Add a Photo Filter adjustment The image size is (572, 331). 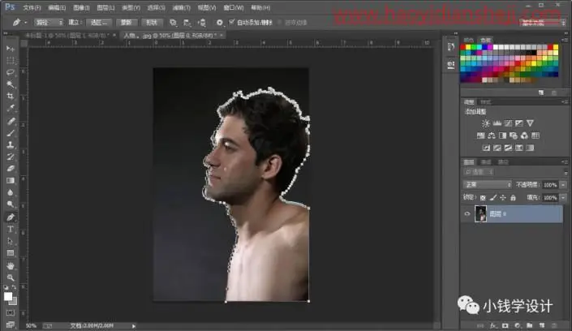[514, 135]
